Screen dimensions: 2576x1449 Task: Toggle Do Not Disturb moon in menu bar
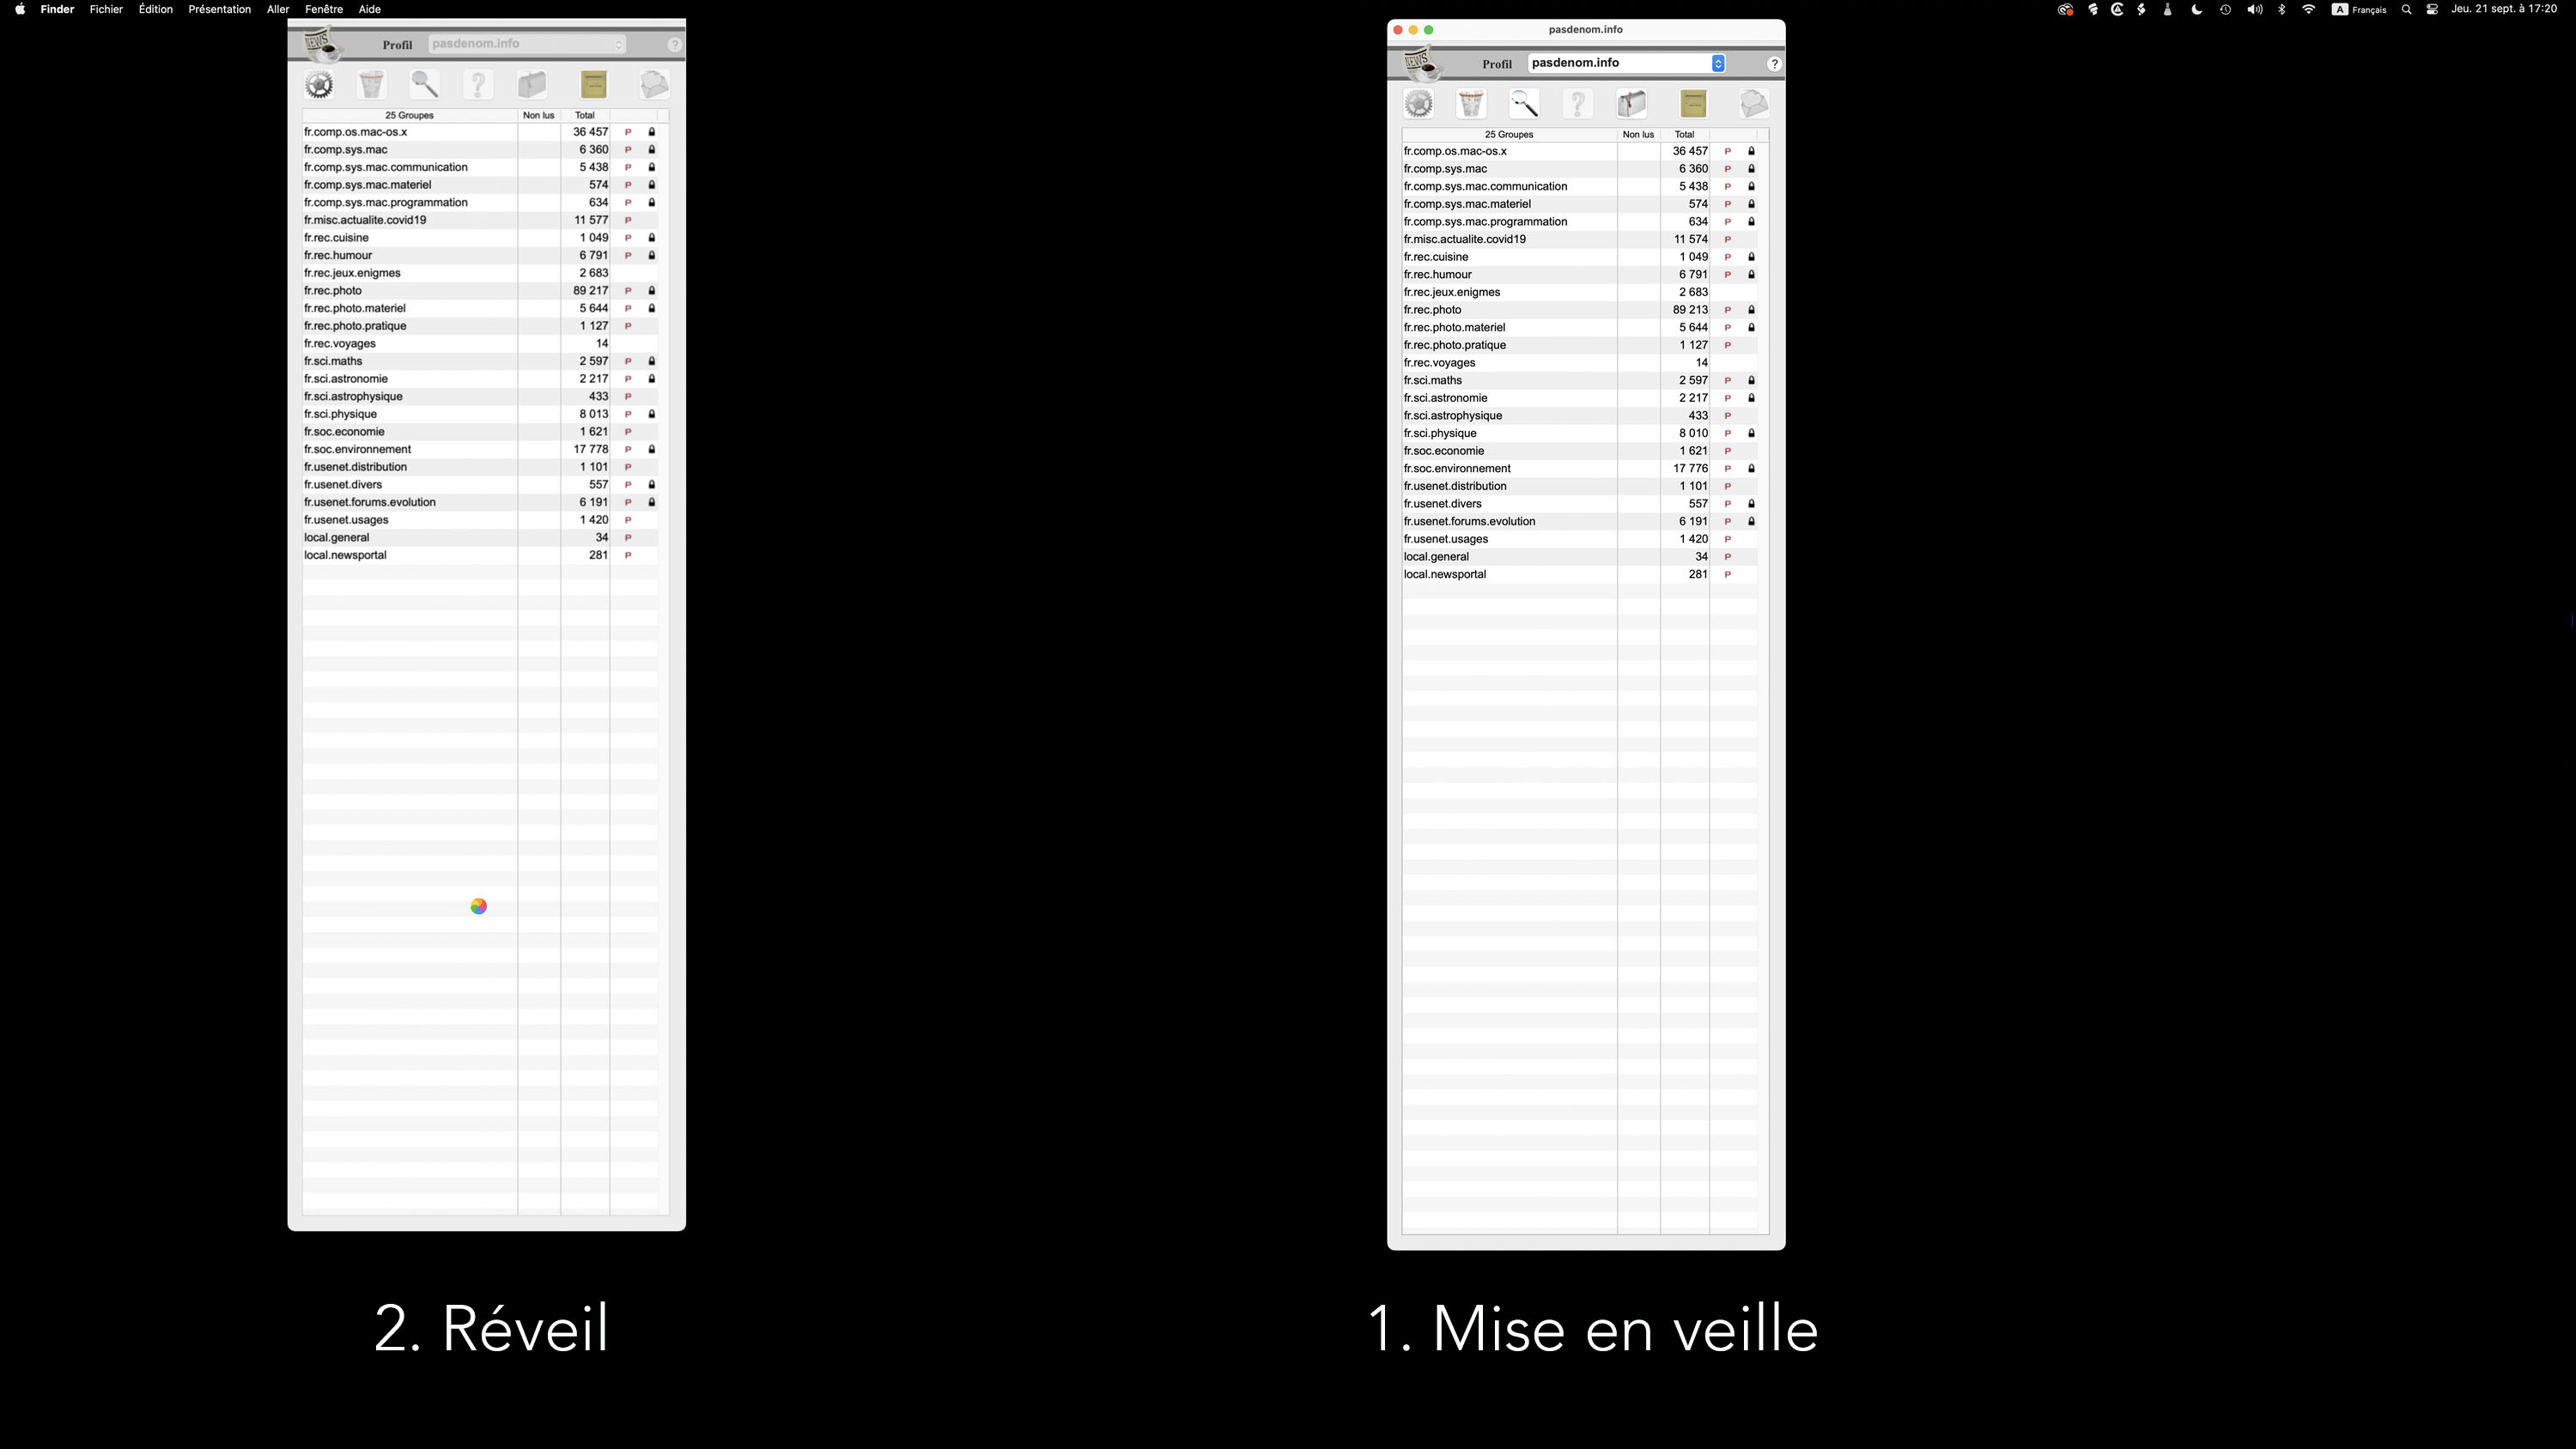(x=2196, y=9)
